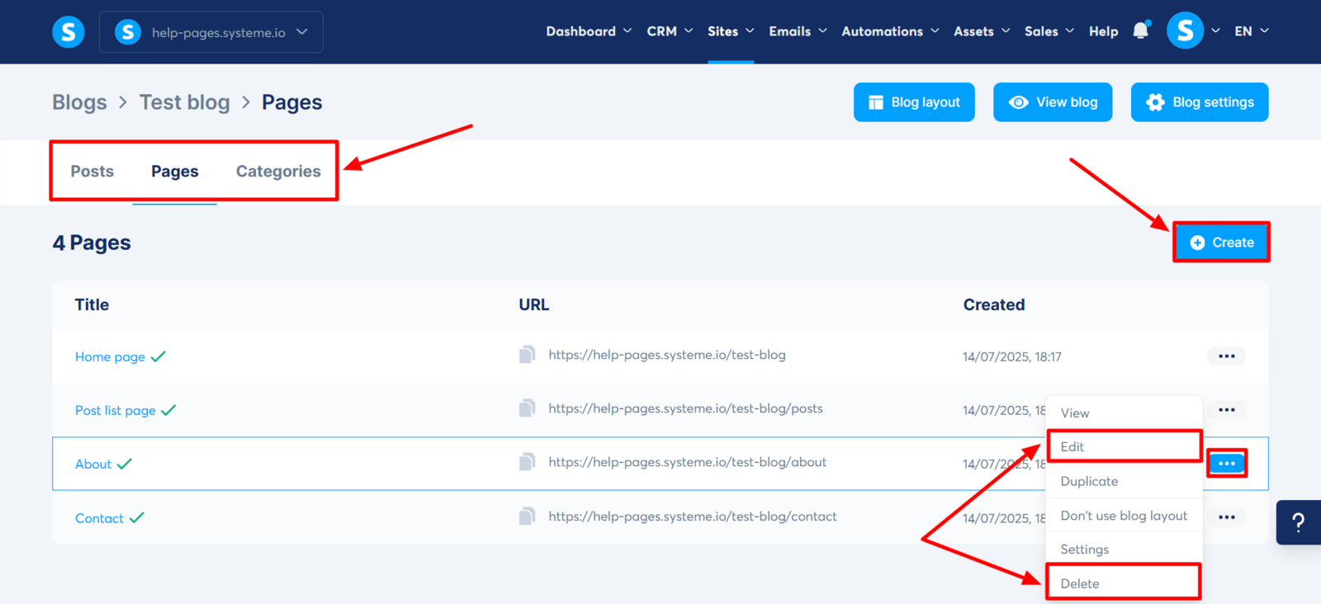Click the Blog layout button
Screen dimensions: 1321x604
(x=914, y=102)
